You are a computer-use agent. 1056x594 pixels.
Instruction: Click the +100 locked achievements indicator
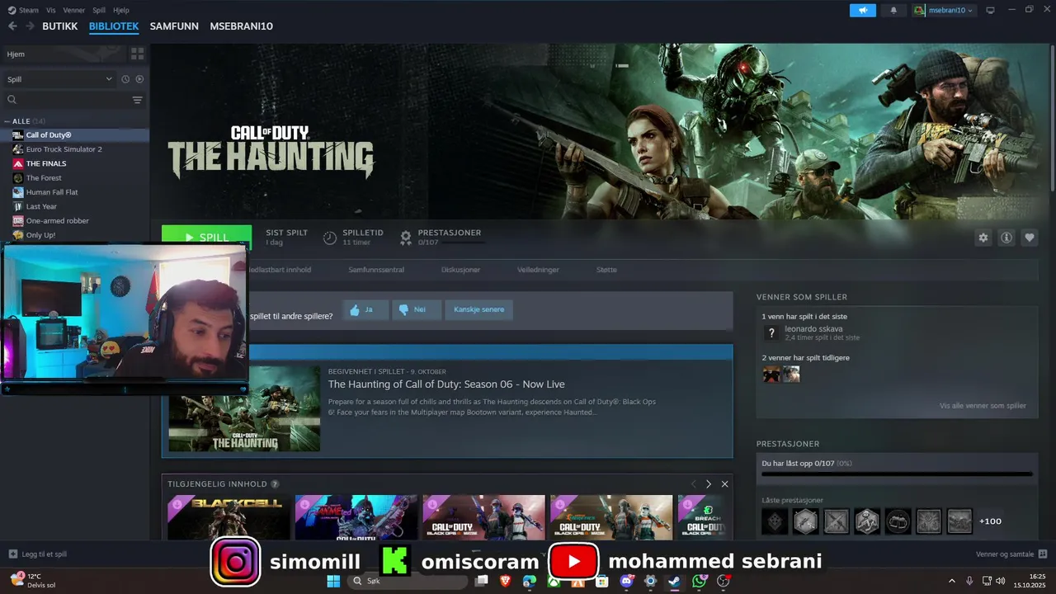[x=990, y=521]
